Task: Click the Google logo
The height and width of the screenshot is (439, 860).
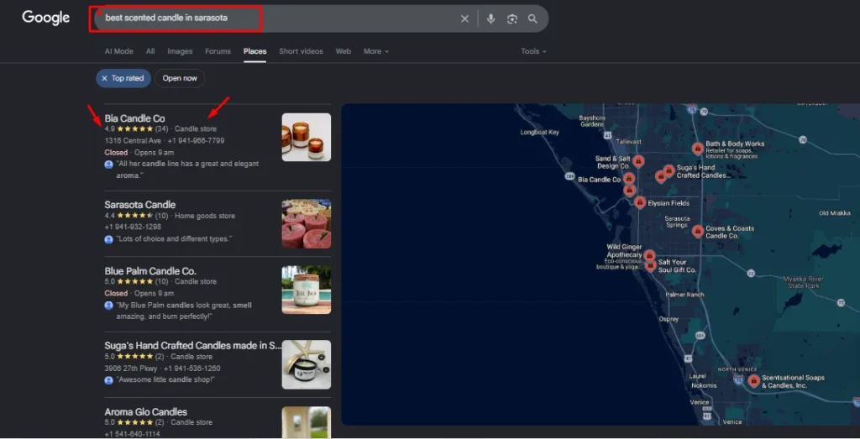Action: click(x=45, y=18)
